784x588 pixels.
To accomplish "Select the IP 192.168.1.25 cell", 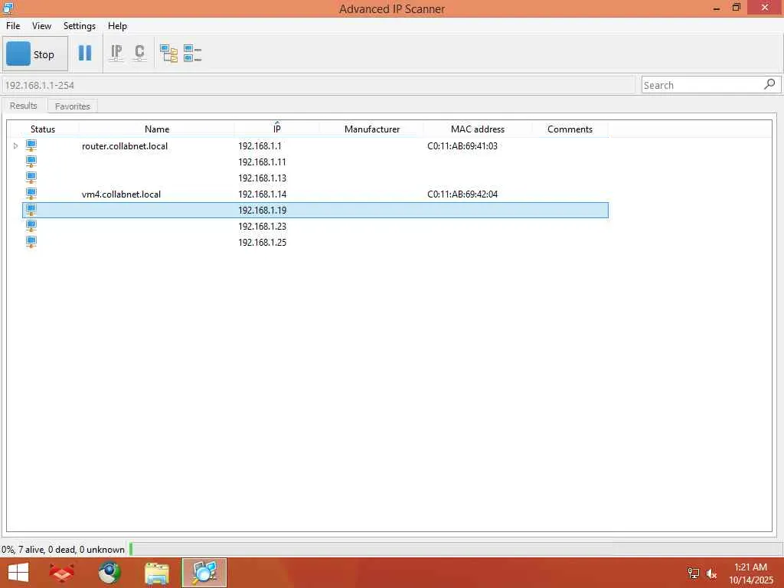I will pos(262,242).
